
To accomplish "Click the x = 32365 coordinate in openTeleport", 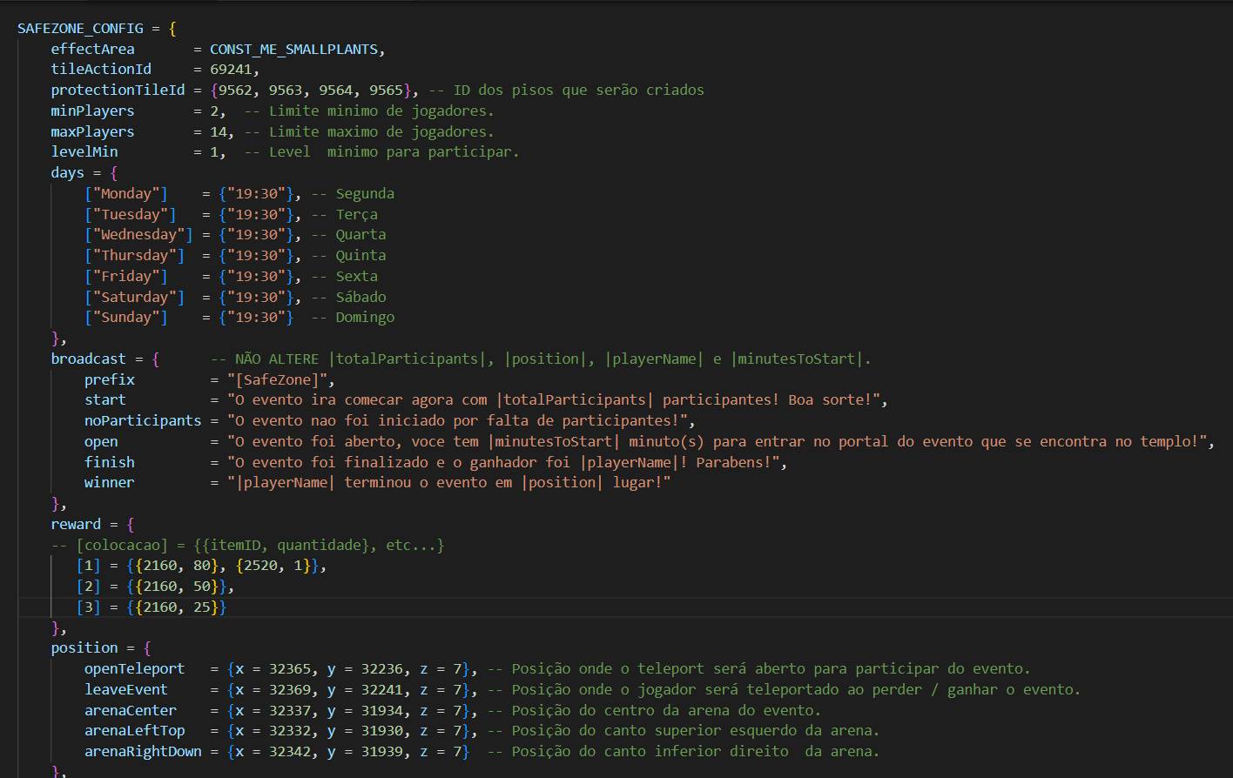I will pyautogui.click(x=273, y=669).
